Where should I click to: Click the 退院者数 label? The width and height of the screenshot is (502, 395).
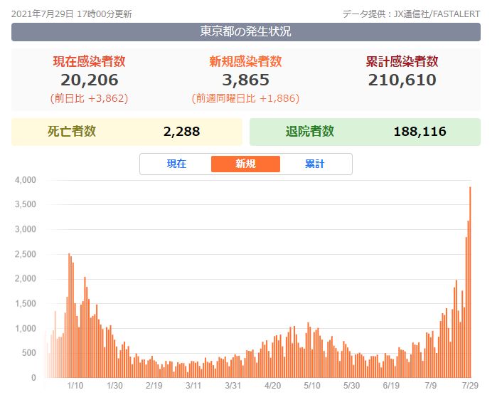[x=310, y=132]
